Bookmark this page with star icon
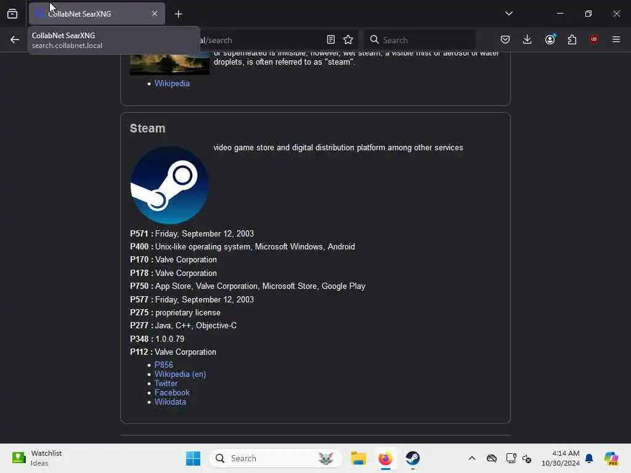 click(348, 39)
